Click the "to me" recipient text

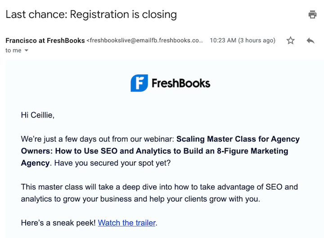(x=13, y=50)
